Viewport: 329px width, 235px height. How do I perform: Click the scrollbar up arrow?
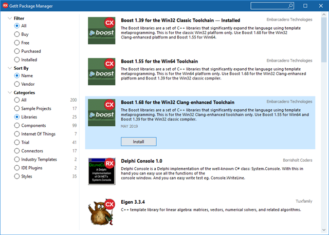click(x=324, y=14)
